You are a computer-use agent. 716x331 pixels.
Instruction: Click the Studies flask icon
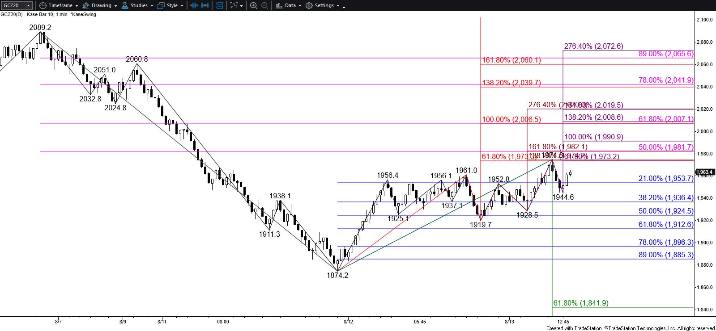124,6
